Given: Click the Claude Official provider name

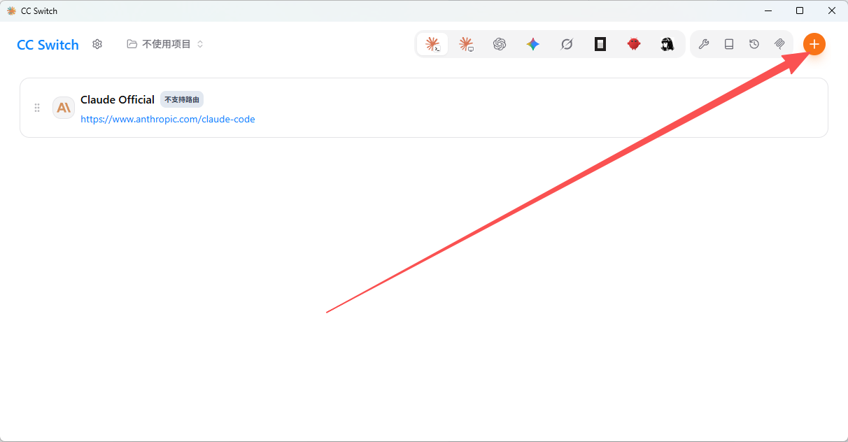Looking at the screenshot, I should [118, 99].
